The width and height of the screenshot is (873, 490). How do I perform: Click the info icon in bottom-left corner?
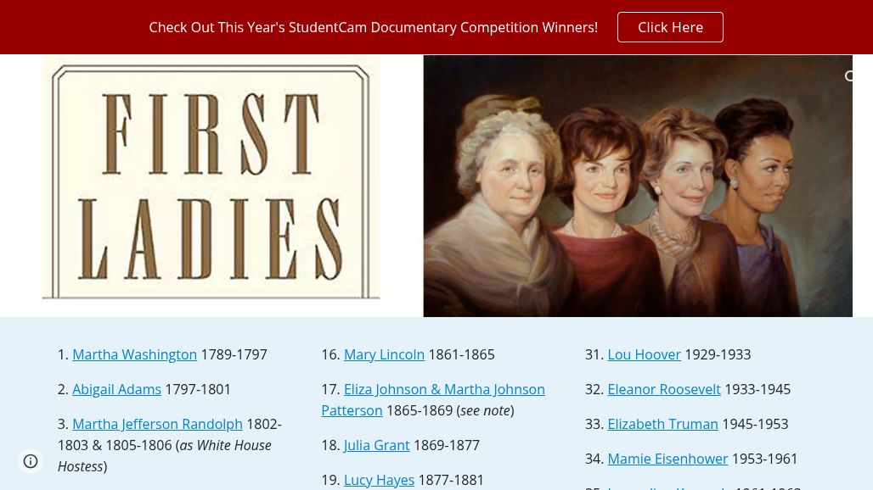coord(31,461)
